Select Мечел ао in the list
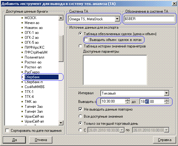This screenshot has width=178, height=146. 32,23
